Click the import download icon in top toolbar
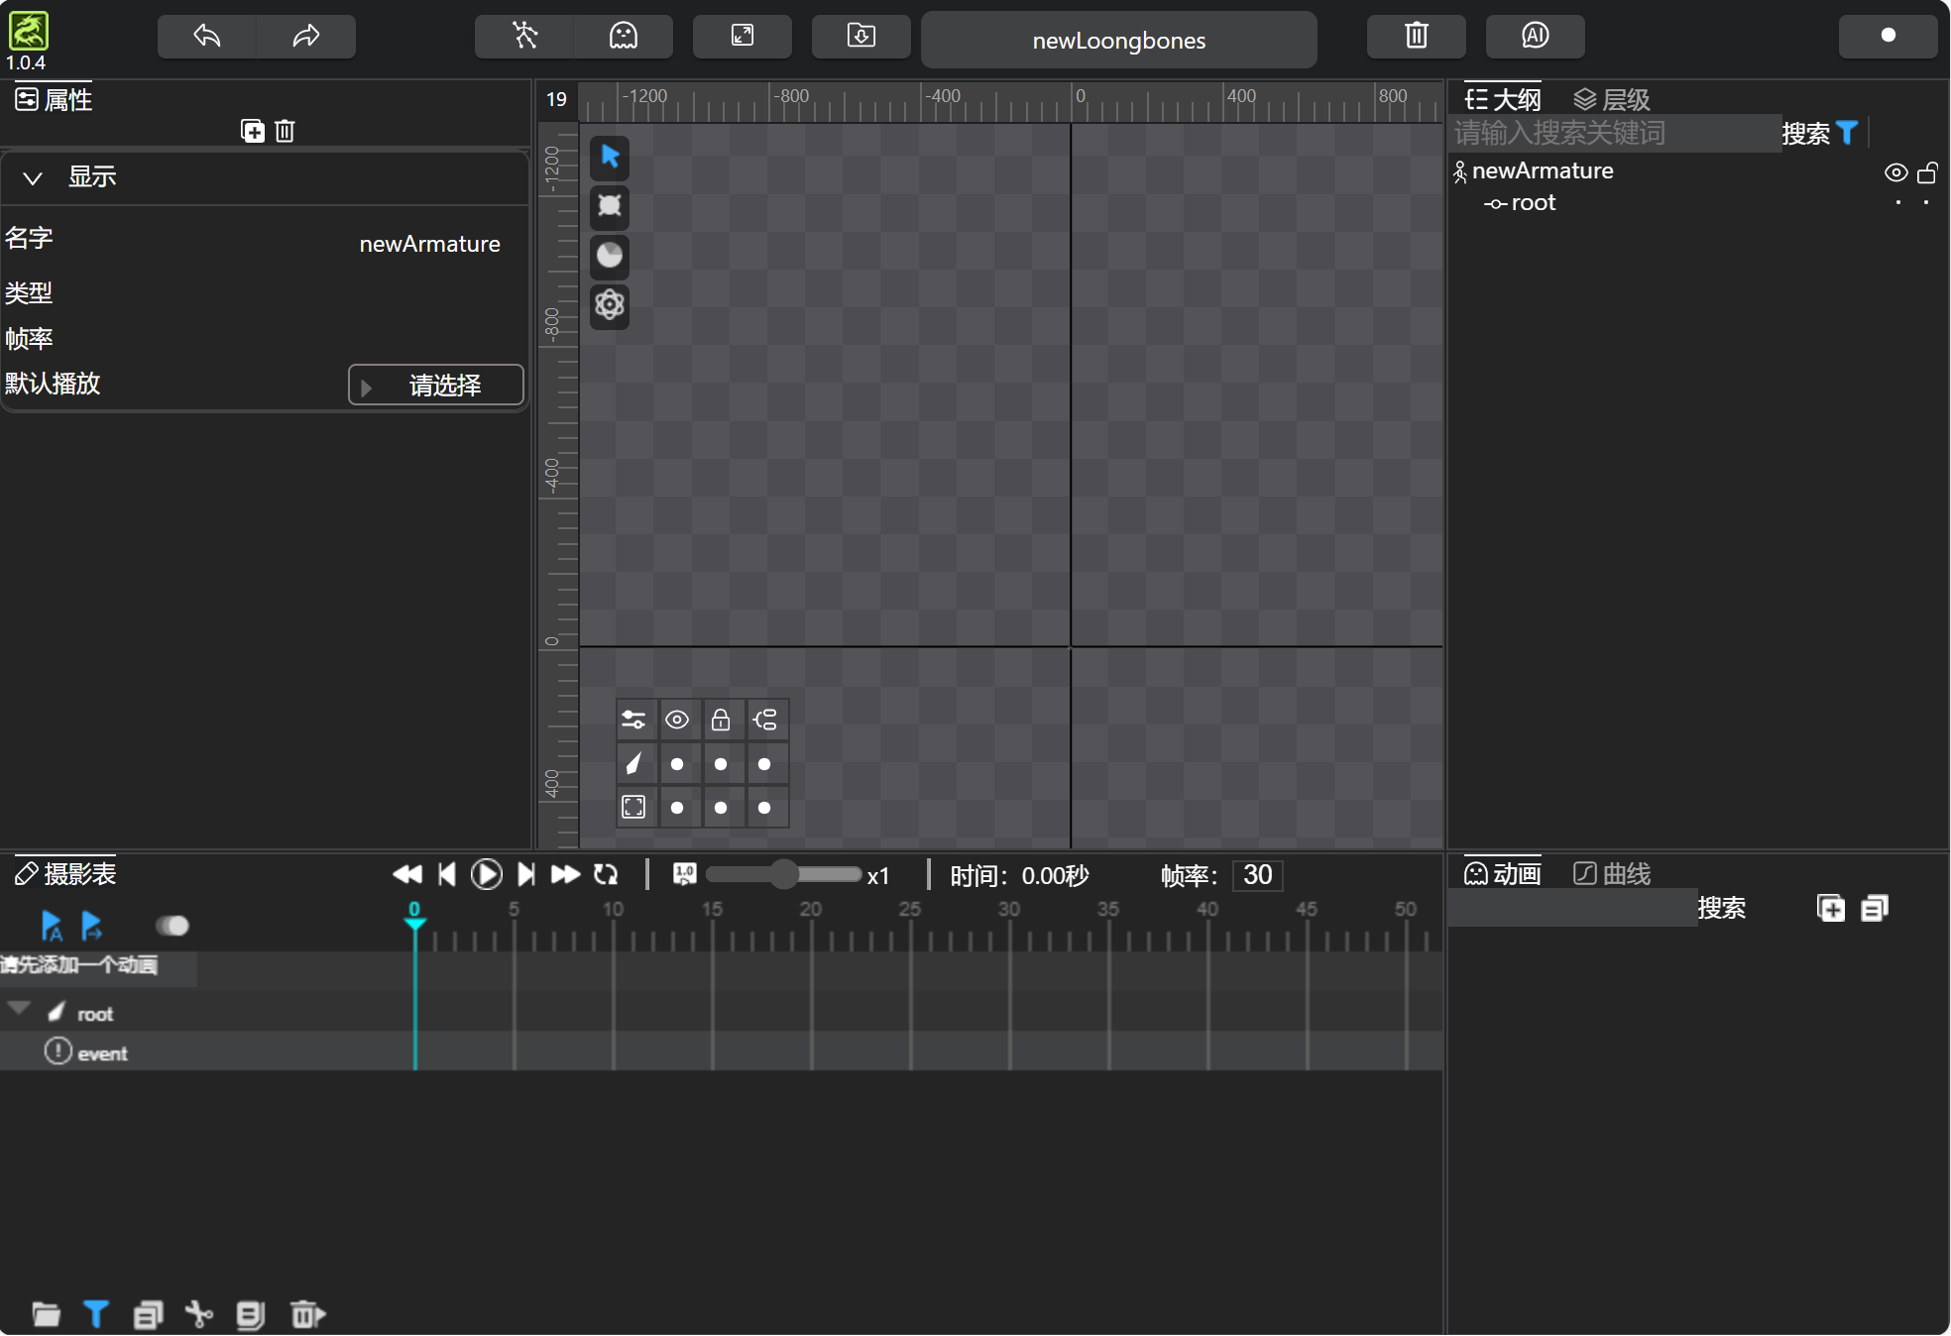 click(x=861, y=37)
